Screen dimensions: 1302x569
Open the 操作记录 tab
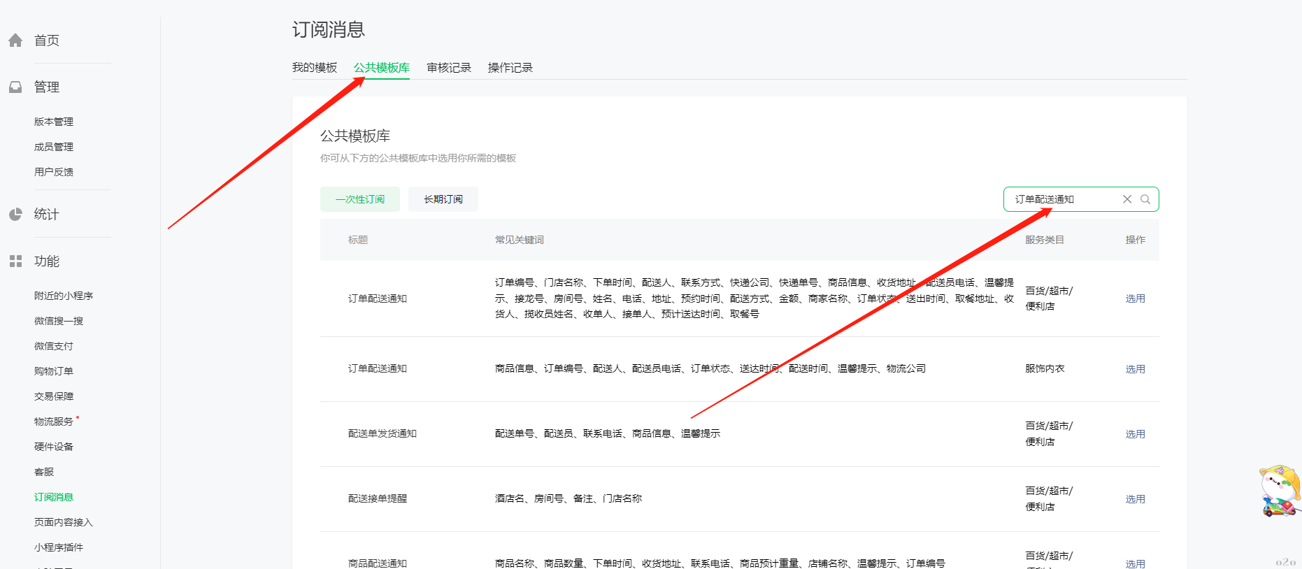pyautogui.click(x=510, y=68)
